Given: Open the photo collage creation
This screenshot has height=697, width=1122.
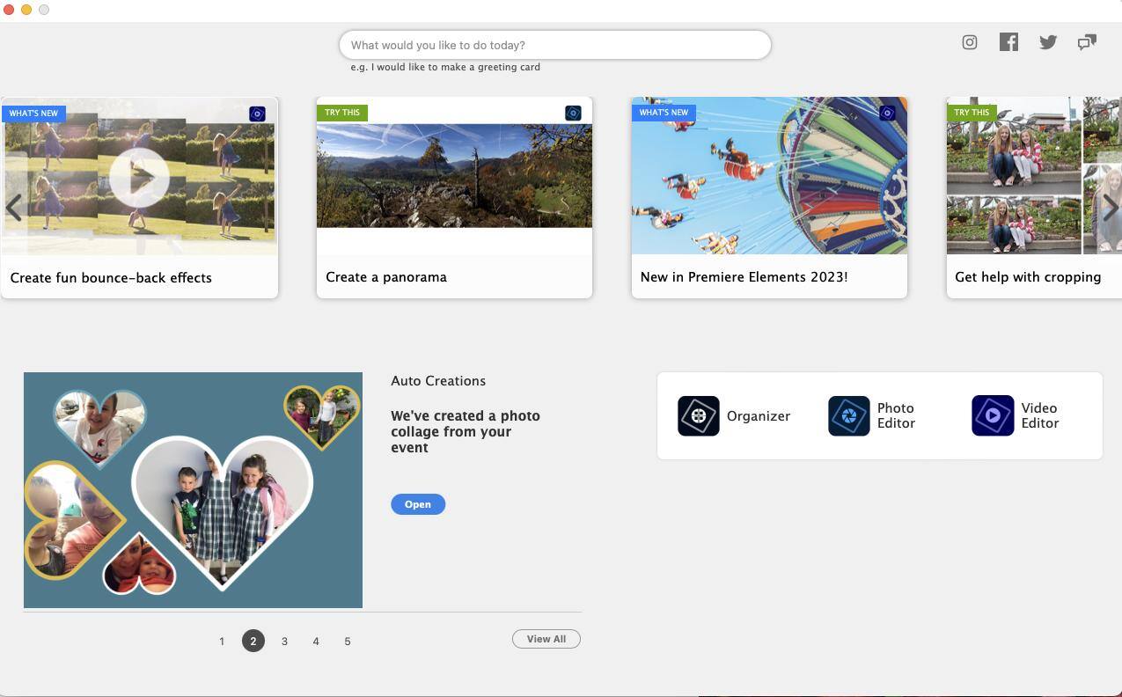Looking at the screenshot, I should click(x=417, y=504).
